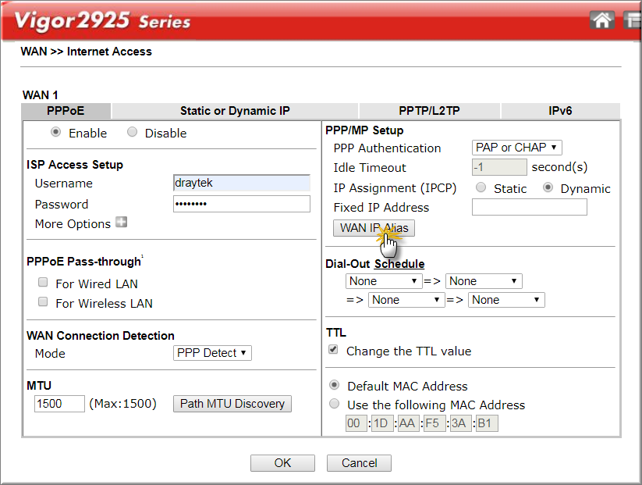
Task: Click the MAC address field showing F5
Action: pyautogui.click(x=434, y=423)
